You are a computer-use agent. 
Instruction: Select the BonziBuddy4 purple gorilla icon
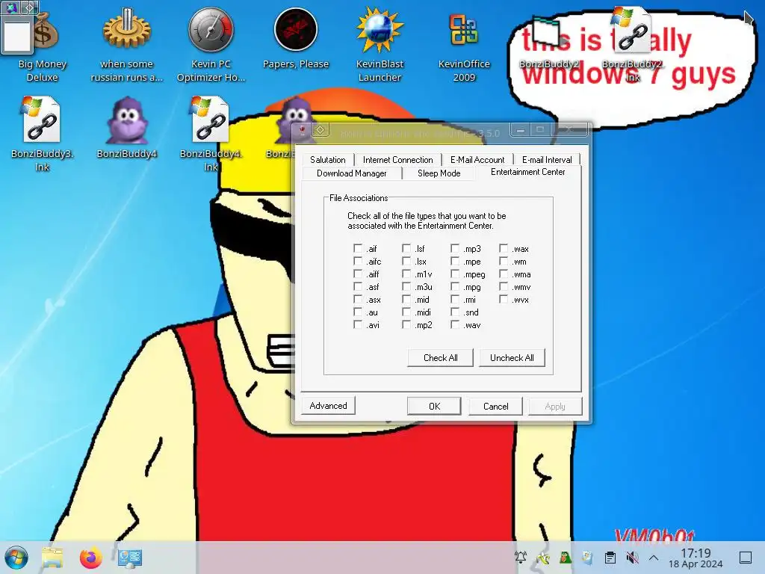[126, 128]
